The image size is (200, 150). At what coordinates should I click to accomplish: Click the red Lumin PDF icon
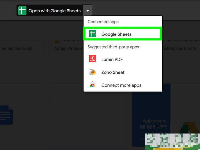(93, 59)
